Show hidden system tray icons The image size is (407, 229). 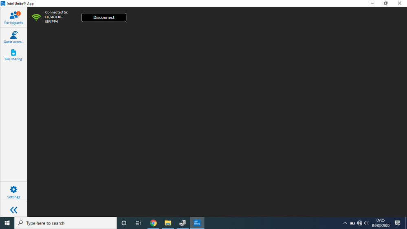(345, 223)
